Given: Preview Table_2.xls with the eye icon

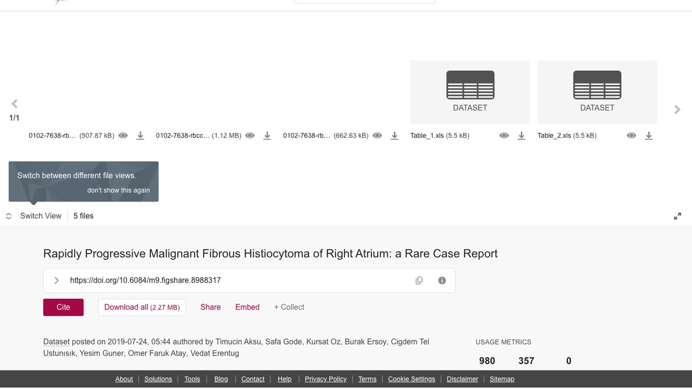Looking at the screenshot, I should [x=631, y=136].
